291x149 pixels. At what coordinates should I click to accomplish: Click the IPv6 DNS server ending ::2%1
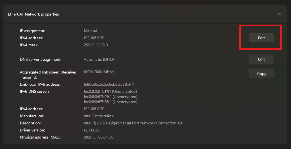pyautogui.click(x=110, y=97)
